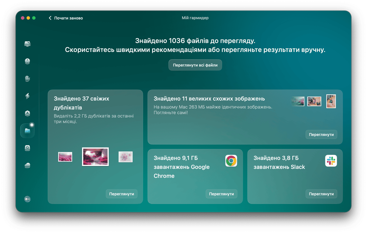Go to Performance lightning bolt icon
This screenshot has height=233, width=367.
coord(27,96)
